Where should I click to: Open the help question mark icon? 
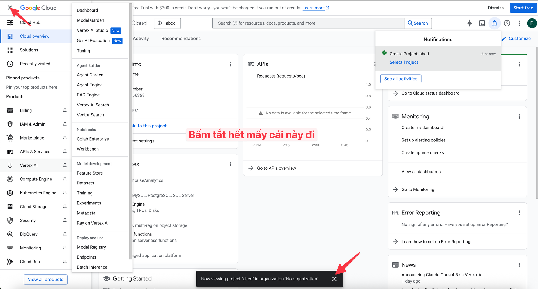pos(507,23)
